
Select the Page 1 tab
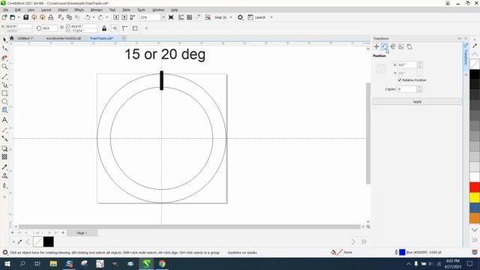click(82, 233)
